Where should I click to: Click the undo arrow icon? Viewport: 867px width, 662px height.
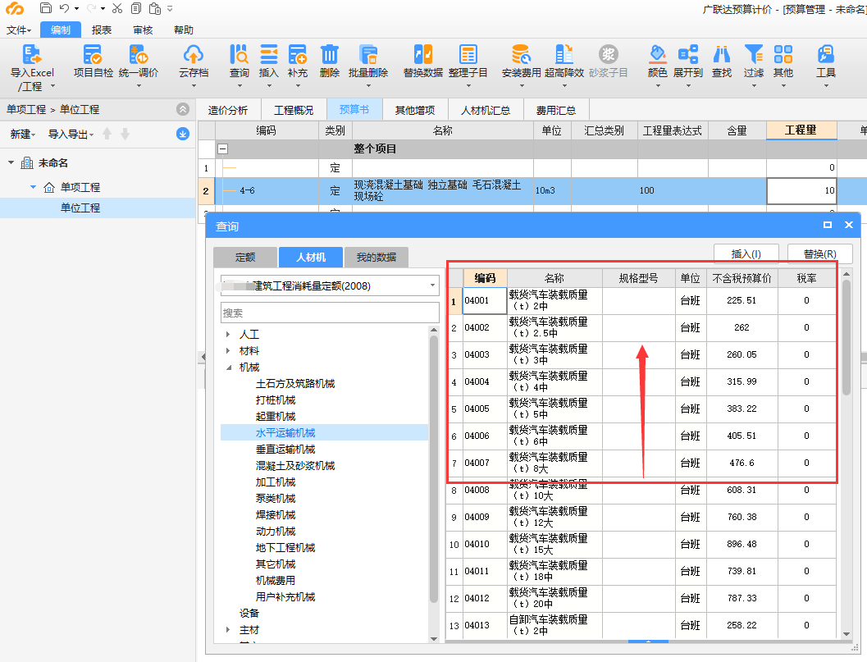tap(64, 8)
